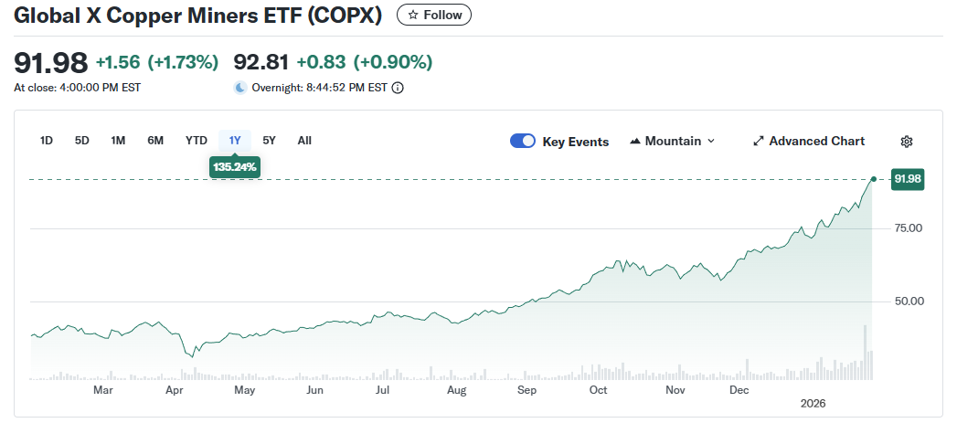
Task: Click the 2026 year label on axis
Action: coord(813,404)
